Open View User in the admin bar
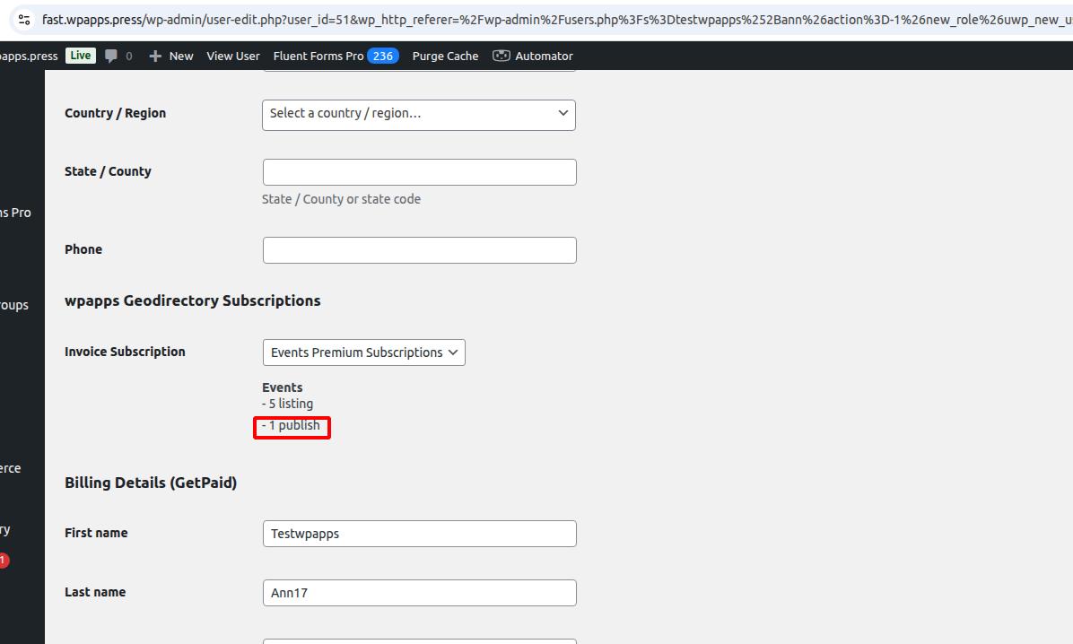The height and width of the screenshot is (644, 1073). (x=233, y=56)
